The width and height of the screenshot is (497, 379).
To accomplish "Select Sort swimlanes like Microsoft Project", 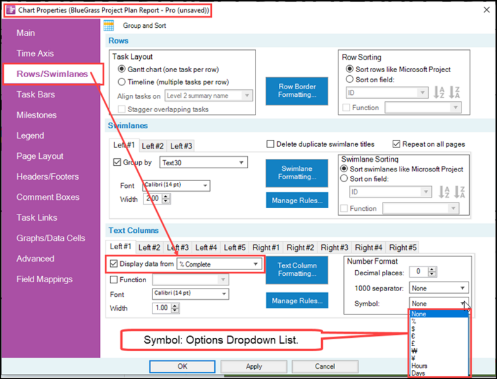I will pyautogui.click(x=344, y=169).
